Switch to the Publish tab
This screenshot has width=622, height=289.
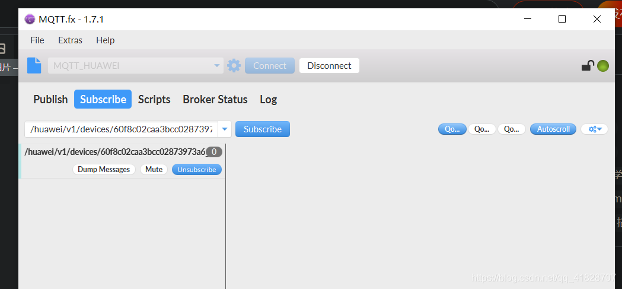(x=50, y=99)
